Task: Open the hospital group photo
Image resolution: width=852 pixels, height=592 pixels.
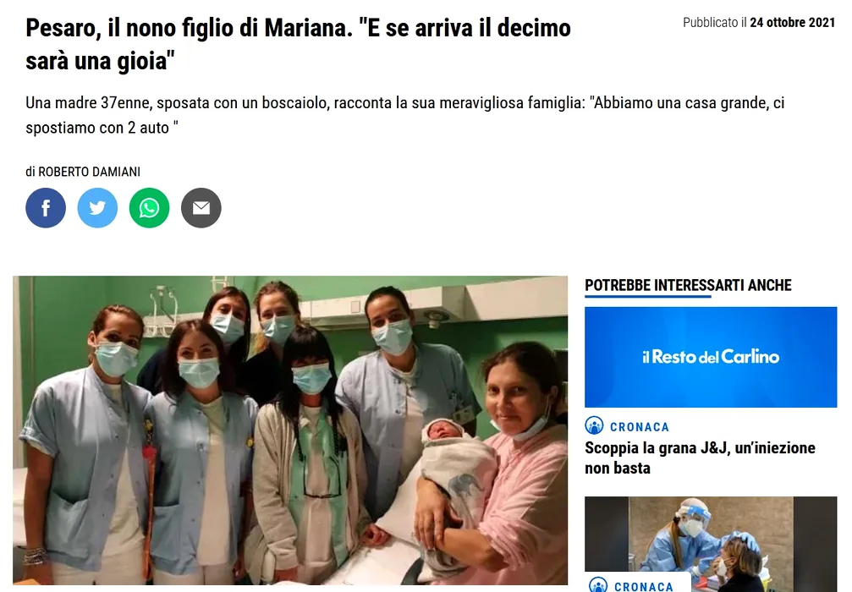Action: pyautogui.click(x=290, y=430)
